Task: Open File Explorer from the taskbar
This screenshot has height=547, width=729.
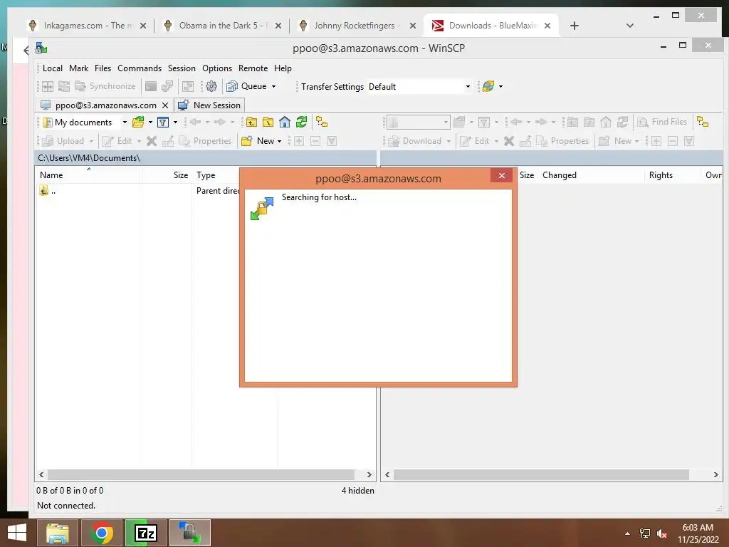Action: click(x=57, y=533)
